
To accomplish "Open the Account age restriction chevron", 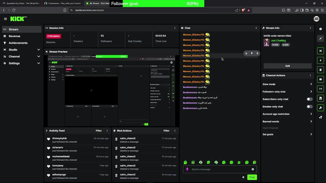I will coord(311,114).
